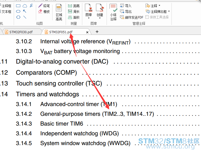
Task: Select the cloud shape drawing tool
Action: (x=25, y=6)
